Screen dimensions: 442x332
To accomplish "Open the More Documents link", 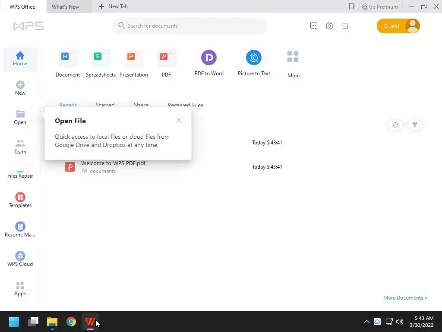I will tap(405, 298).
